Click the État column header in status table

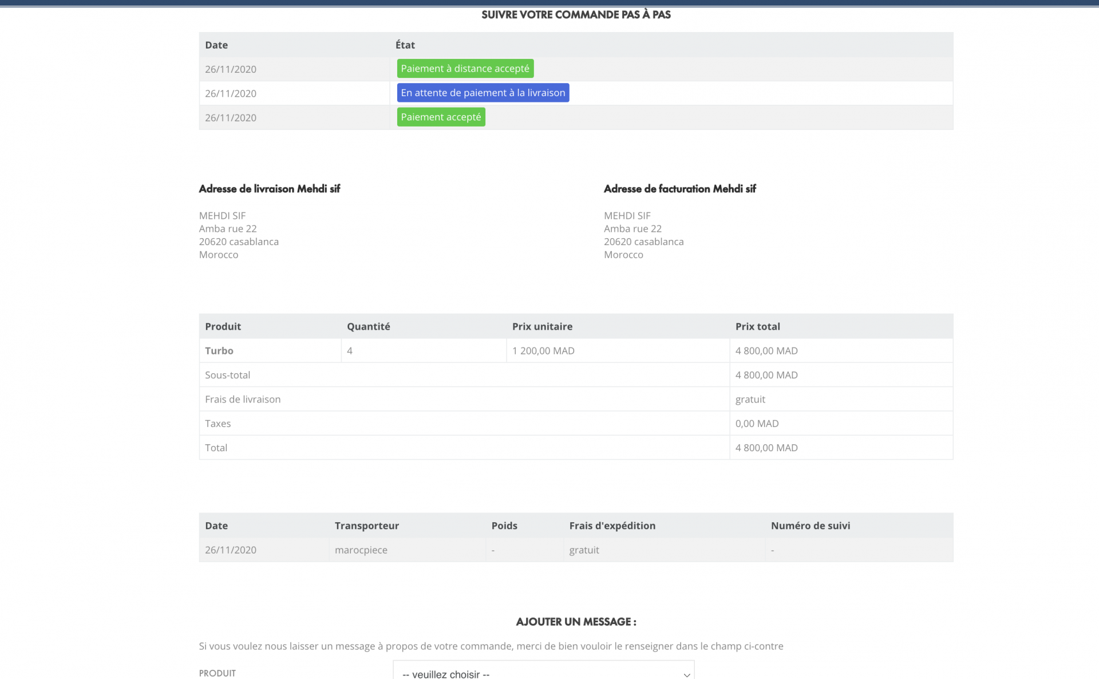click(405, 45)
